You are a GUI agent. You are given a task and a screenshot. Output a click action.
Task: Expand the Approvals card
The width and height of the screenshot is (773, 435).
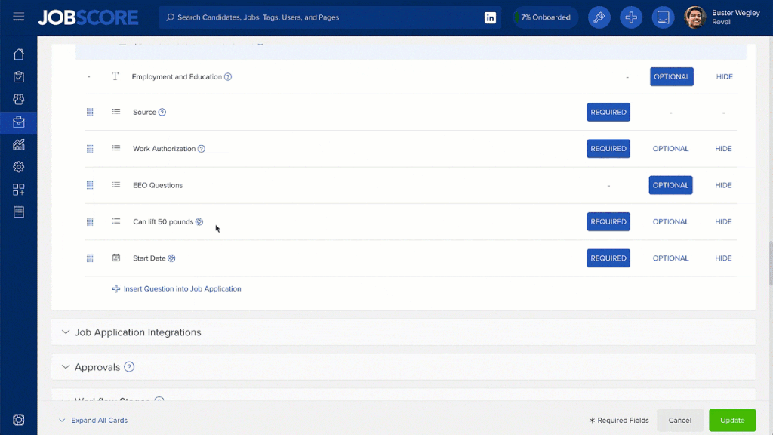(x=97, y=367)
